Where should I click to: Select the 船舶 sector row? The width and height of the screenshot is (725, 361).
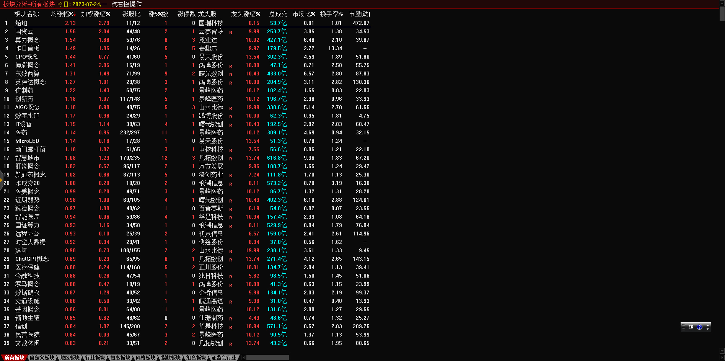click(21, 23)
